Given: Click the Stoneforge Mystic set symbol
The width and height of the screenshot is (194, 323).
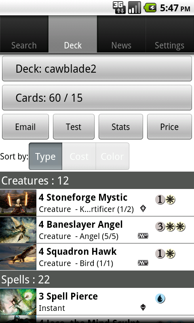Looking at the screenshot, I should [143, 208].
